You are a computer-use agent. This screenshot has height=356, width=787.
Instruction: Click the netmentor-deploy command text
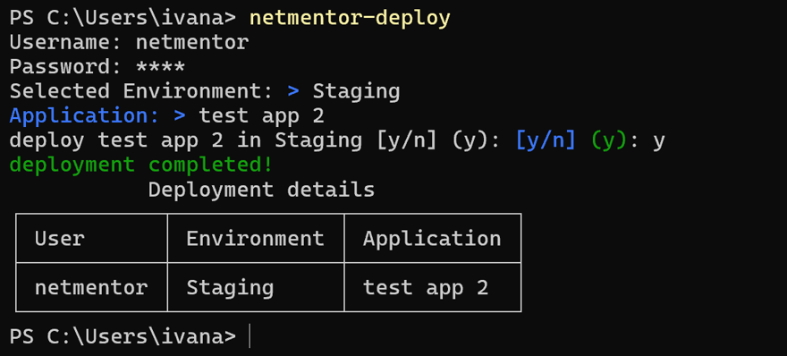pyautogui.click(x=350, y=19)
